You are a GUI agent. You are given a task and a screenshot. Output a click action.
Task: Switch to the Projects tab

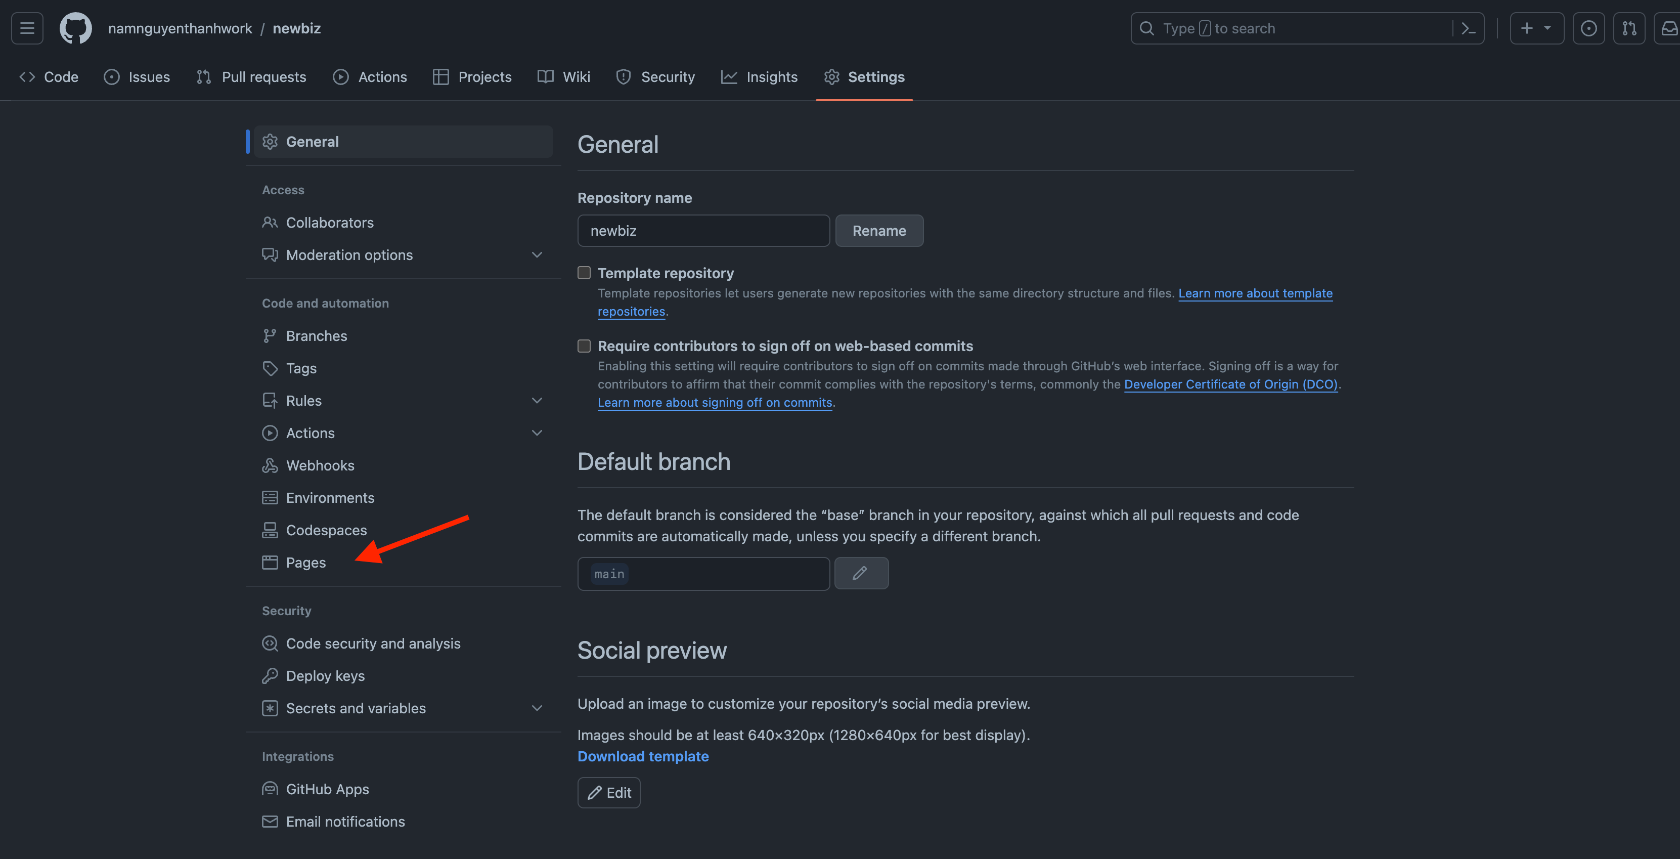pyautogui.click(x=472, y=77)
